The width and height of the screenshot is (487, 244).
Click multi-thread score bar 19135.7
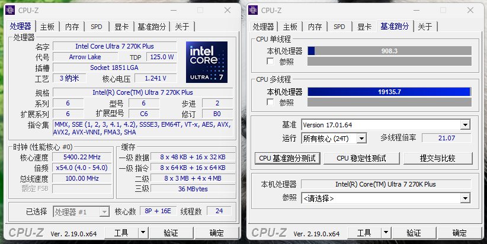coord(389,92)
